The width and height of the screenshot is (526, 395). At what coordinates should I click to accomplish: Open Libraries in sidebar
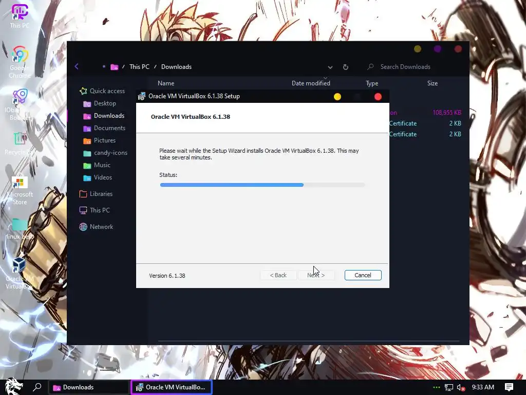point(96,194)
